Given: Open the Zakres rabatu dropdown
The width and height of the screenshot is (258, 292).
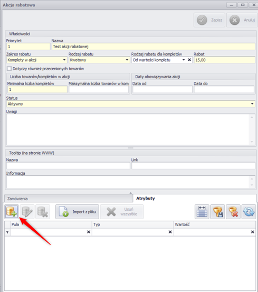Looking at the screenshot, I should [x=64, y=60].
